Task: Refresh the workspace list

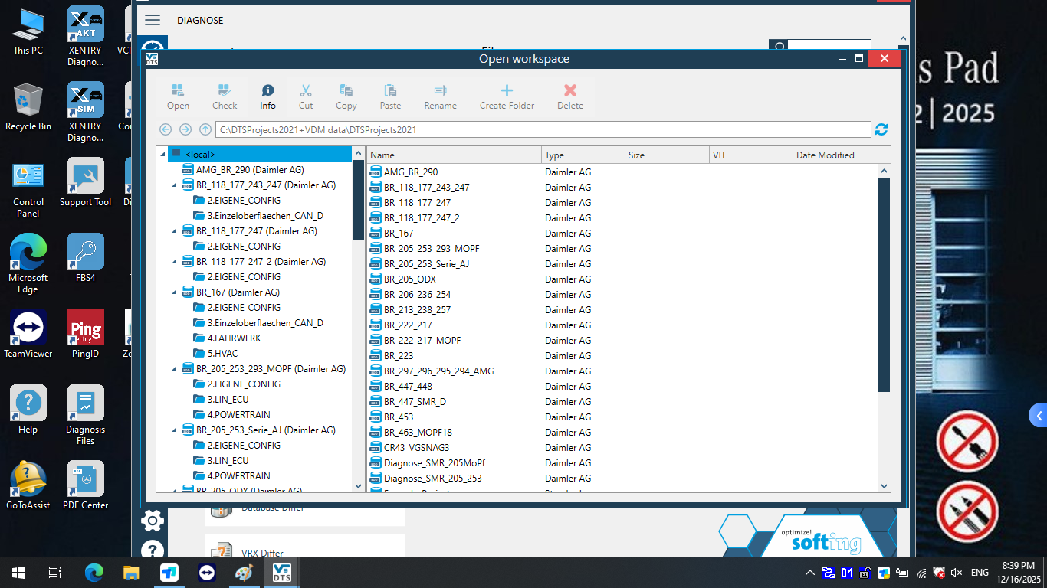Action: [881, 129]
